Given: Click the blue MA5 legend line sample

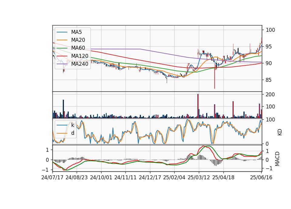Looking at the screenshot, I should (x=62, y=32).
